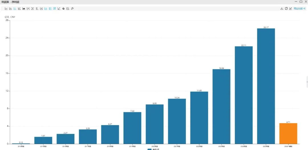Click the magnifier zoom chart icon
Image resolution: width=308 pixels, height=150 pixels.
tap(68, 9)
